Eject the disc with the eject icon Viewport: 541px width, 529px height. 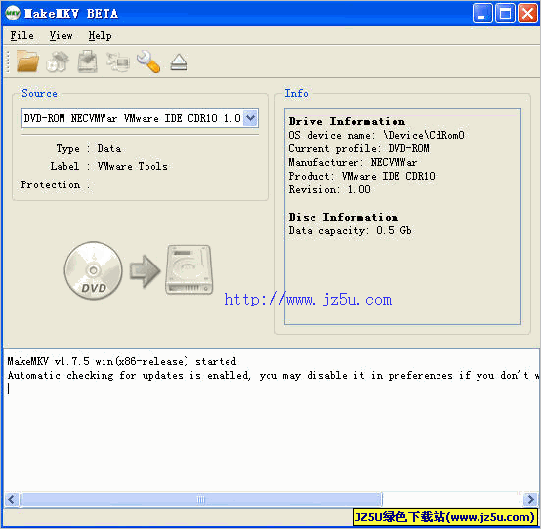coord(179,62)
